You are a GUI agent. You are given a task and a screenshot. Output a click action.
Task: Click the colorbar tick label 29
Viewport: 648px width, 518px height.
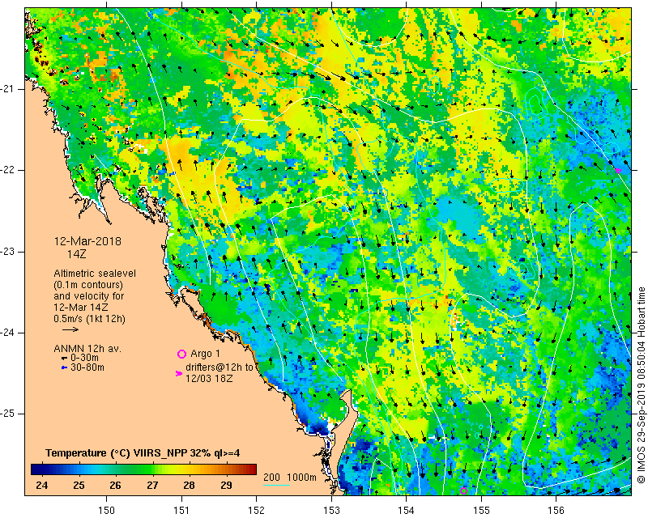click(226, 485)
